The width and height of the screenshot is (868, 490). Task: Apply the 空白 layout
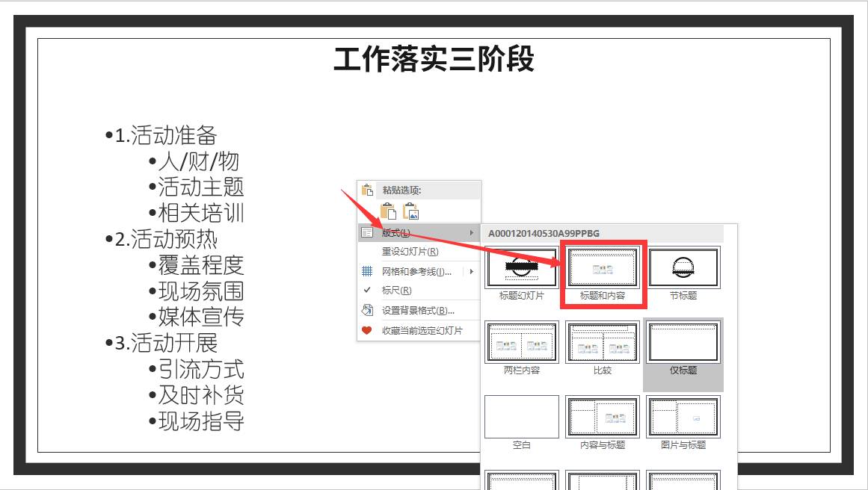tap(521, 417)
